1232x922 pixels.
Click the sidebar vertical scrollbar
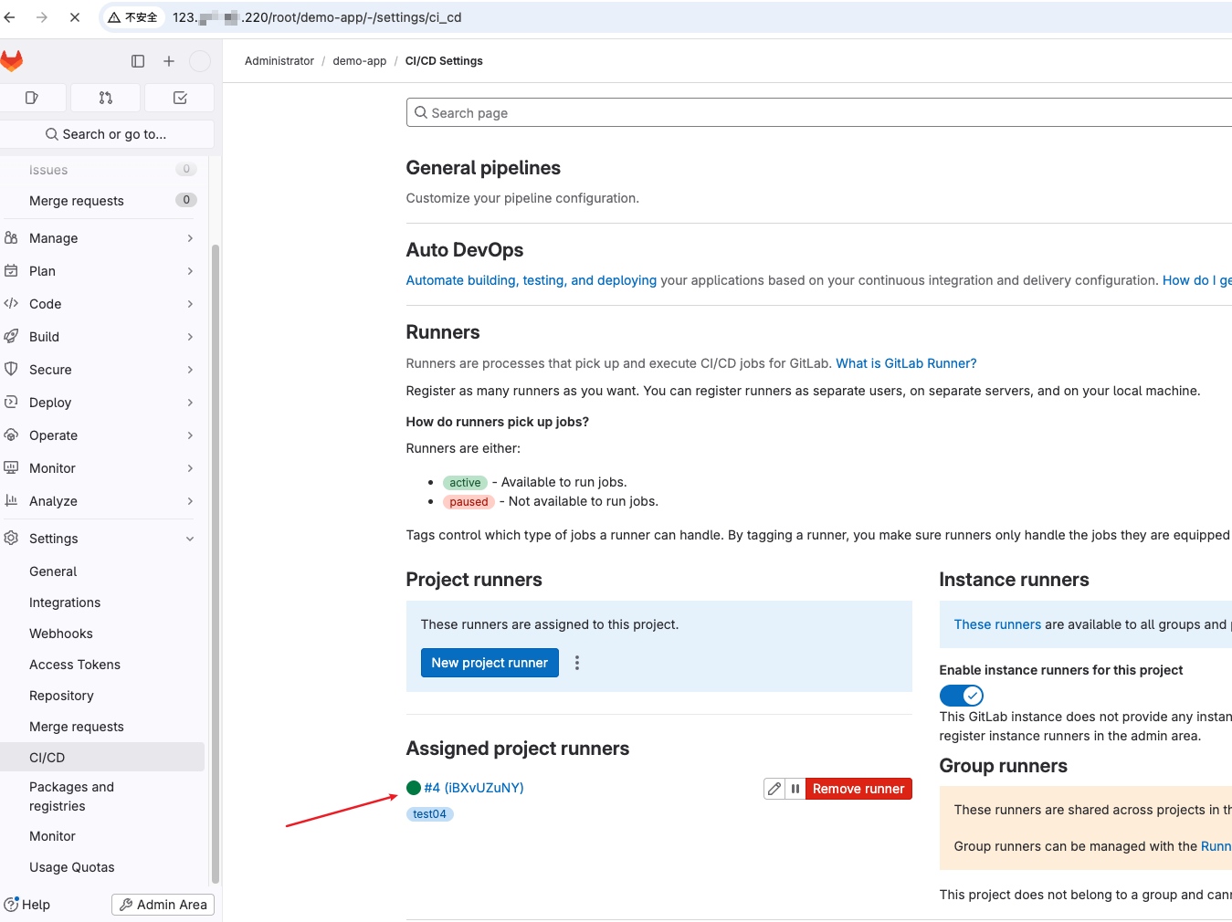point(216,564)
